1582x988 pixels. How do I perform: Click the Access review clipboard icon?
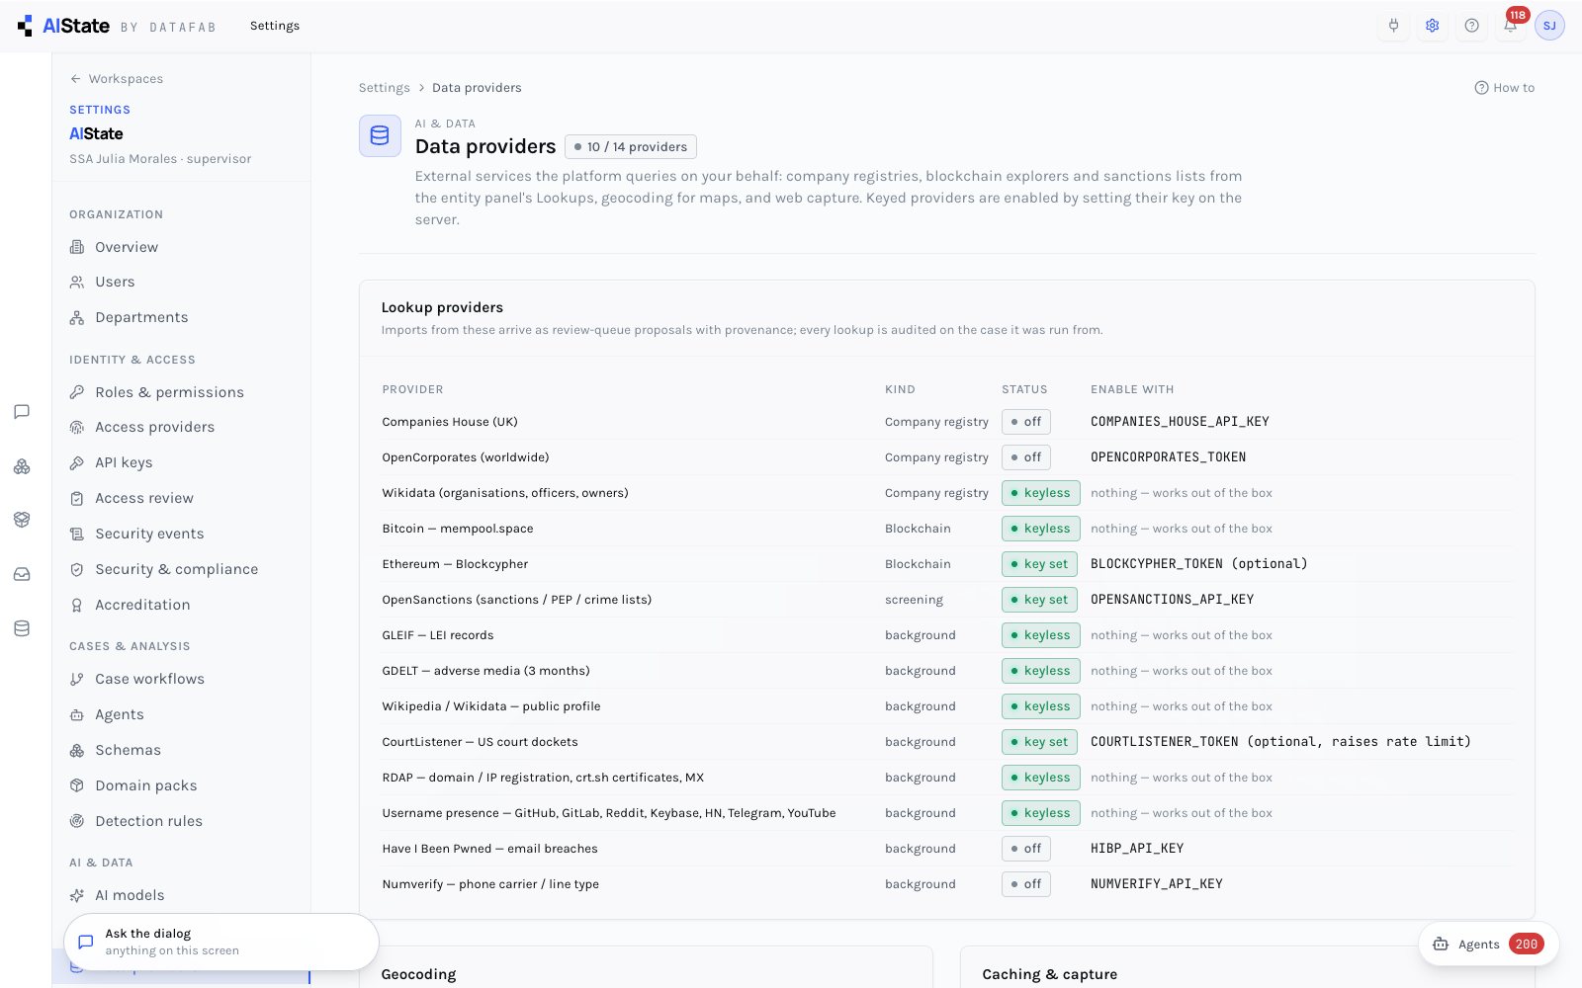pos(77,499)
